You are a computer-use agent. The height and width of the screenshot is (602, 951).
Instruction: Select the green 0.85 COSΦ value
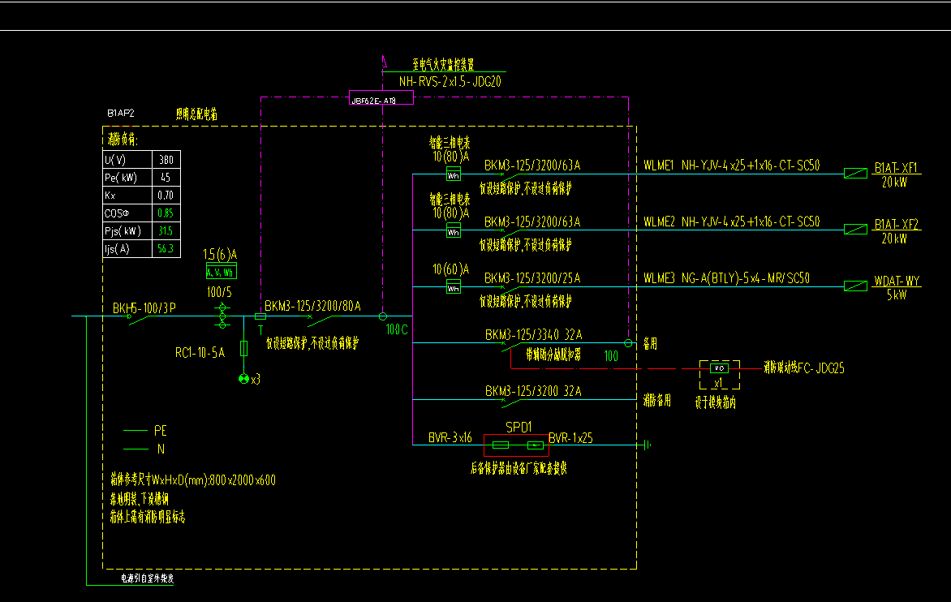pyautogui.click(x=166, y=213)
